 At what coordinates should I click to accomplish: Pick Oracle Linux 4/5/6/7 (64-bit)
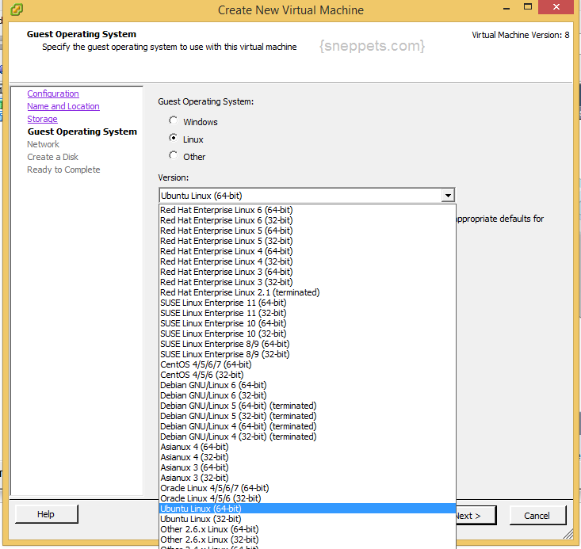308,488
